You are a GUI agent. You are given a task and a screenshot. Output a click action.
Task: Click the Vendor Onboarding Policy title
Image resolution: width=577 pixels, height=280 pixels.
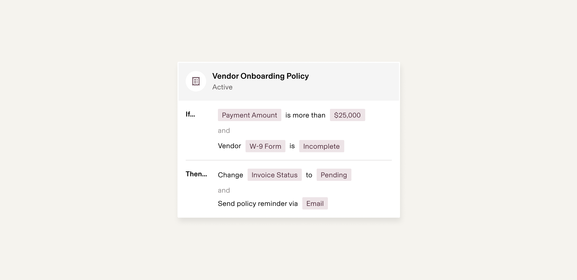click(x=260, y=76)
